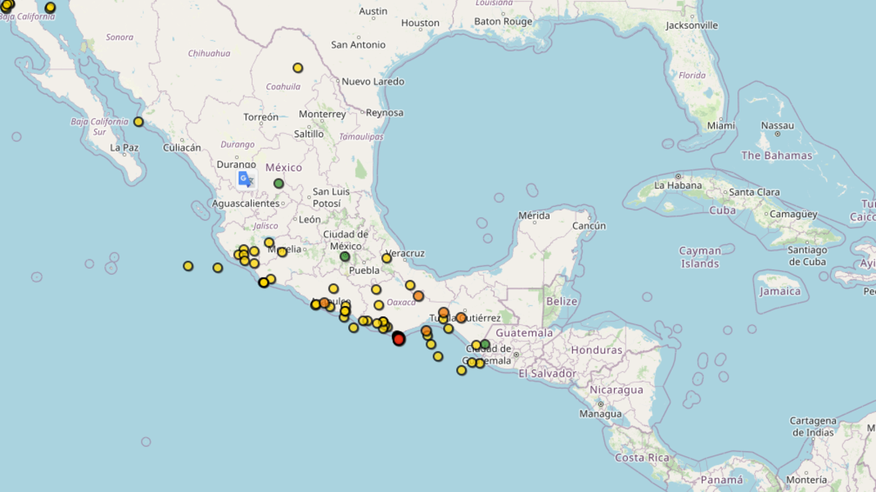The height and width of the screenshot is (492, 876).
Task: Click the red earthquake marker off Oaxaca coast
Action: pos(399,339)
